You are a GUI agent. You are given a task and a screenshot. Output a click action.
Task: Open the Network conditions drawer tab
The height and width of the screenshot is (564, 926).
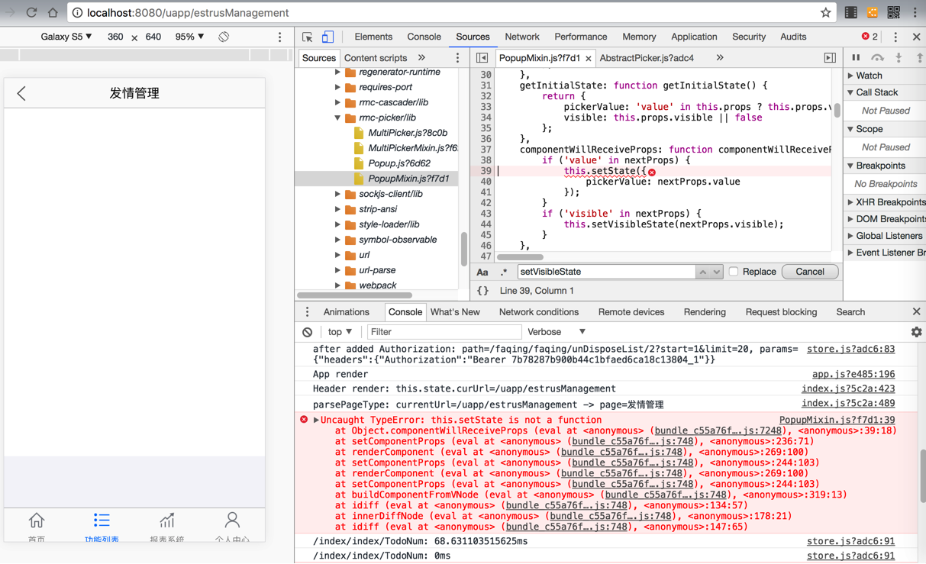(x=538, y=312)
